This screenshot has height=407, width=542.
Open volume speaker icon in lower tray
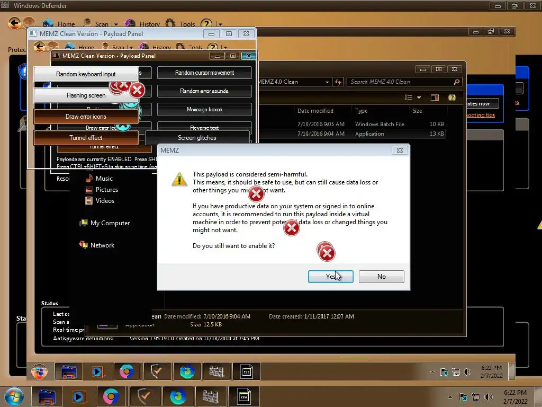[488, 397]
